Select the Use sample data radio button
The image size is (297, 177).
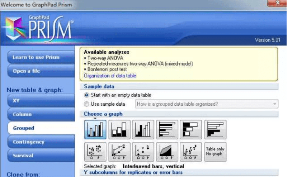[87, 104]
